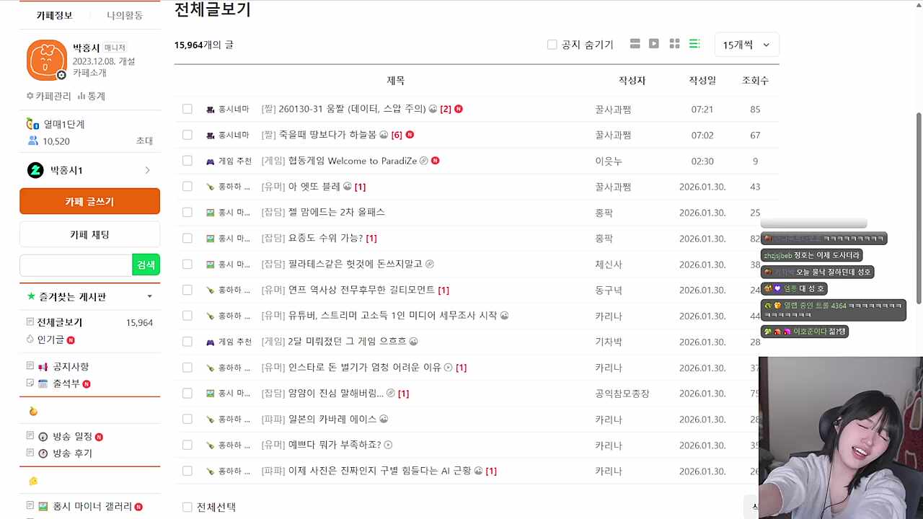Check the 전체선택 select-all checkbox
Image resolution: width=923 pixels, height=519 pixels.
187,507
